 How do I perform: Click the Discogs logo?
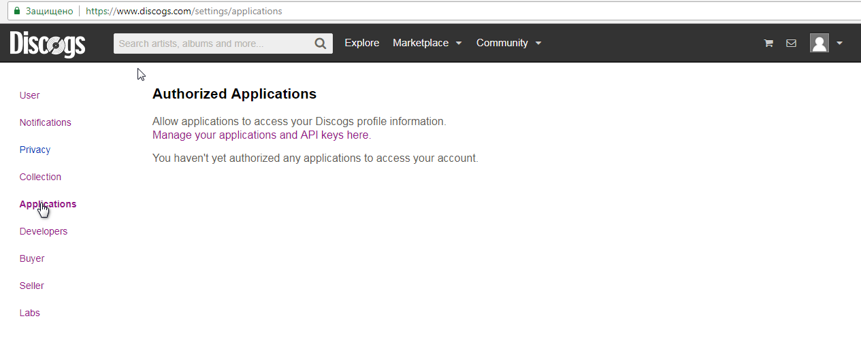pyautogui.click(x=48, y=44)
